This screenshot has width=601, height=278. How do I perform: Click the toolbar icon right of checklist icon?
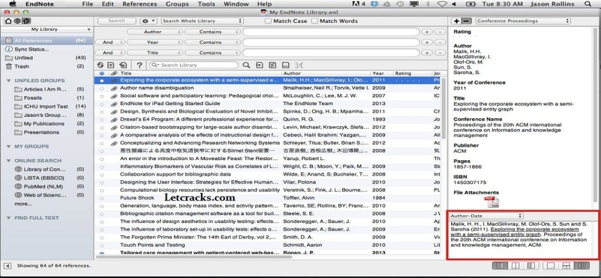click(286, 65)
